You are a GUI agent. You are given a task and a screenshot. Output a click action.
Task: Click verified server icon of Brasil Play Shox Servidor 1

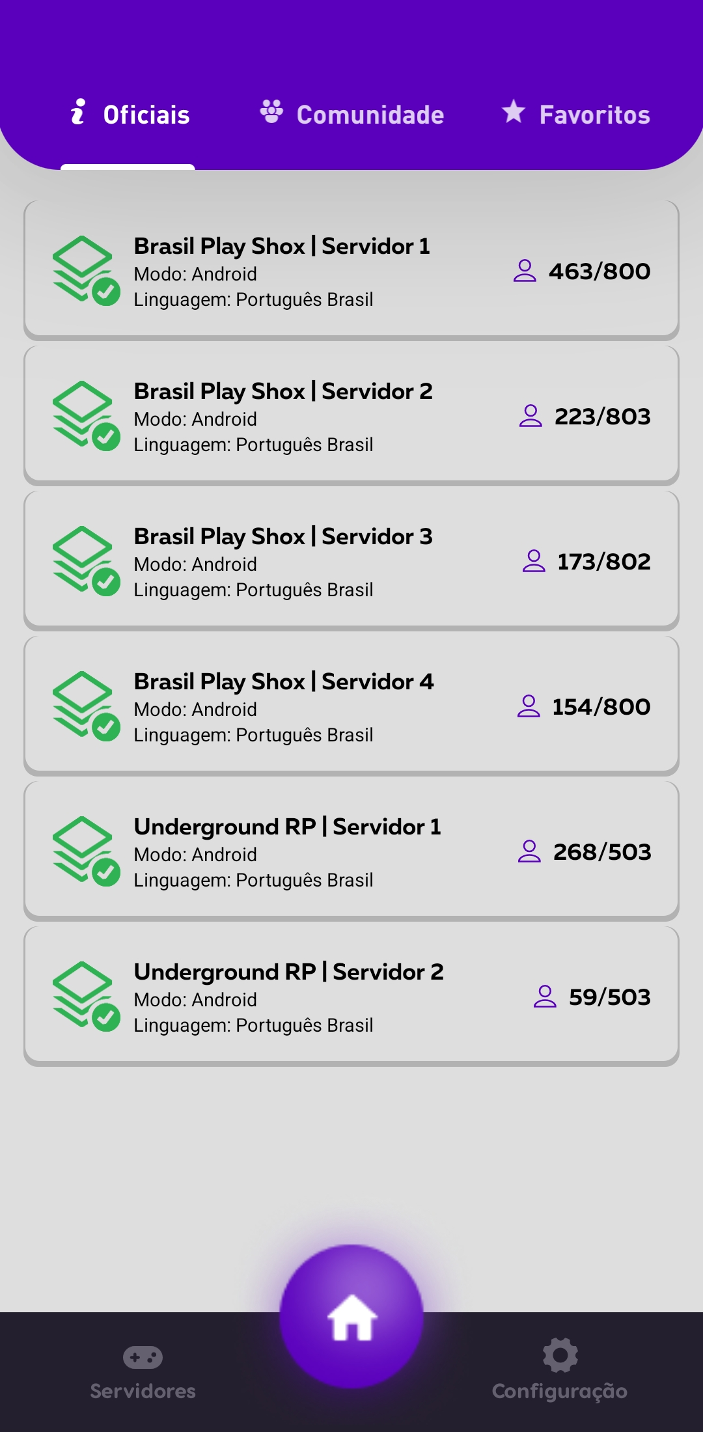coord(86,270)
